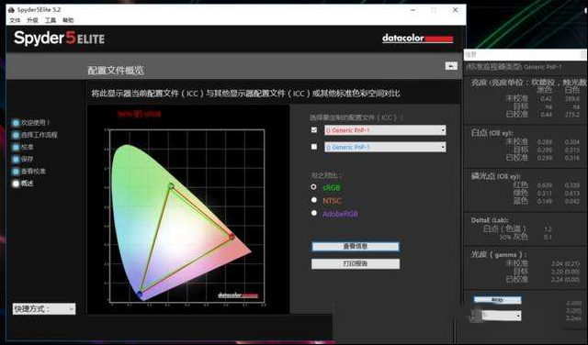Click the 保存 step icon in sidebar
588x345 pixels.
[x=16, y=160]
